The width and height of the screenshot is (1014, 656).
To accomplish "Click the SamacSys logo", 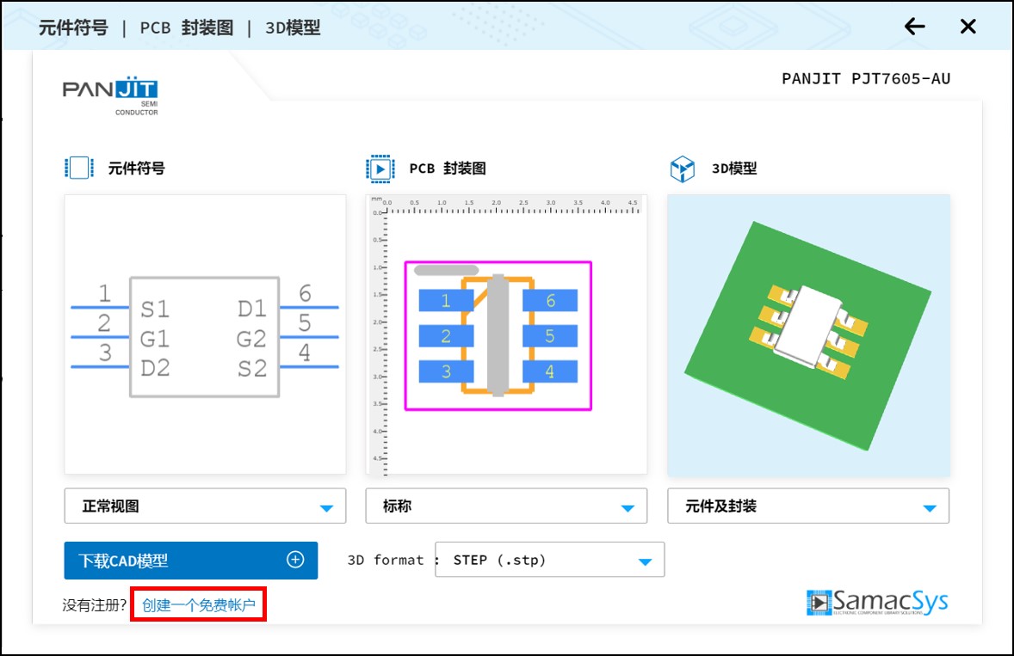I will [877, 602].
